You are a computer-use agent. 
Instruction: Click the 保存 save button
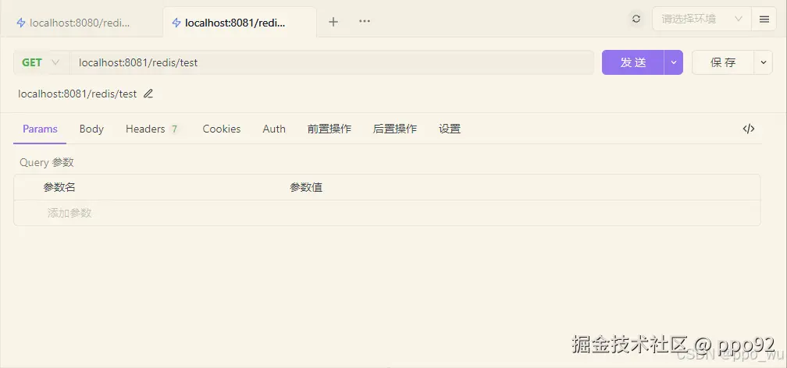click(x=722, y=62)
